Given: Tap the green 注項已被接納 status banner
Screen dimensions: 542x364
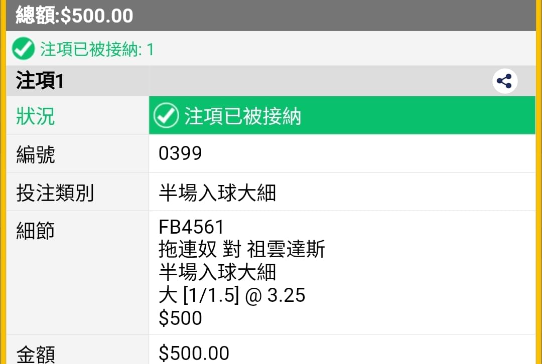Looking at the screenshot, I should 342,115.
